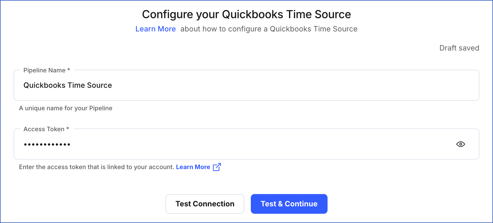
Task: Follow the Learn More link under the heading
Action: 156,29
